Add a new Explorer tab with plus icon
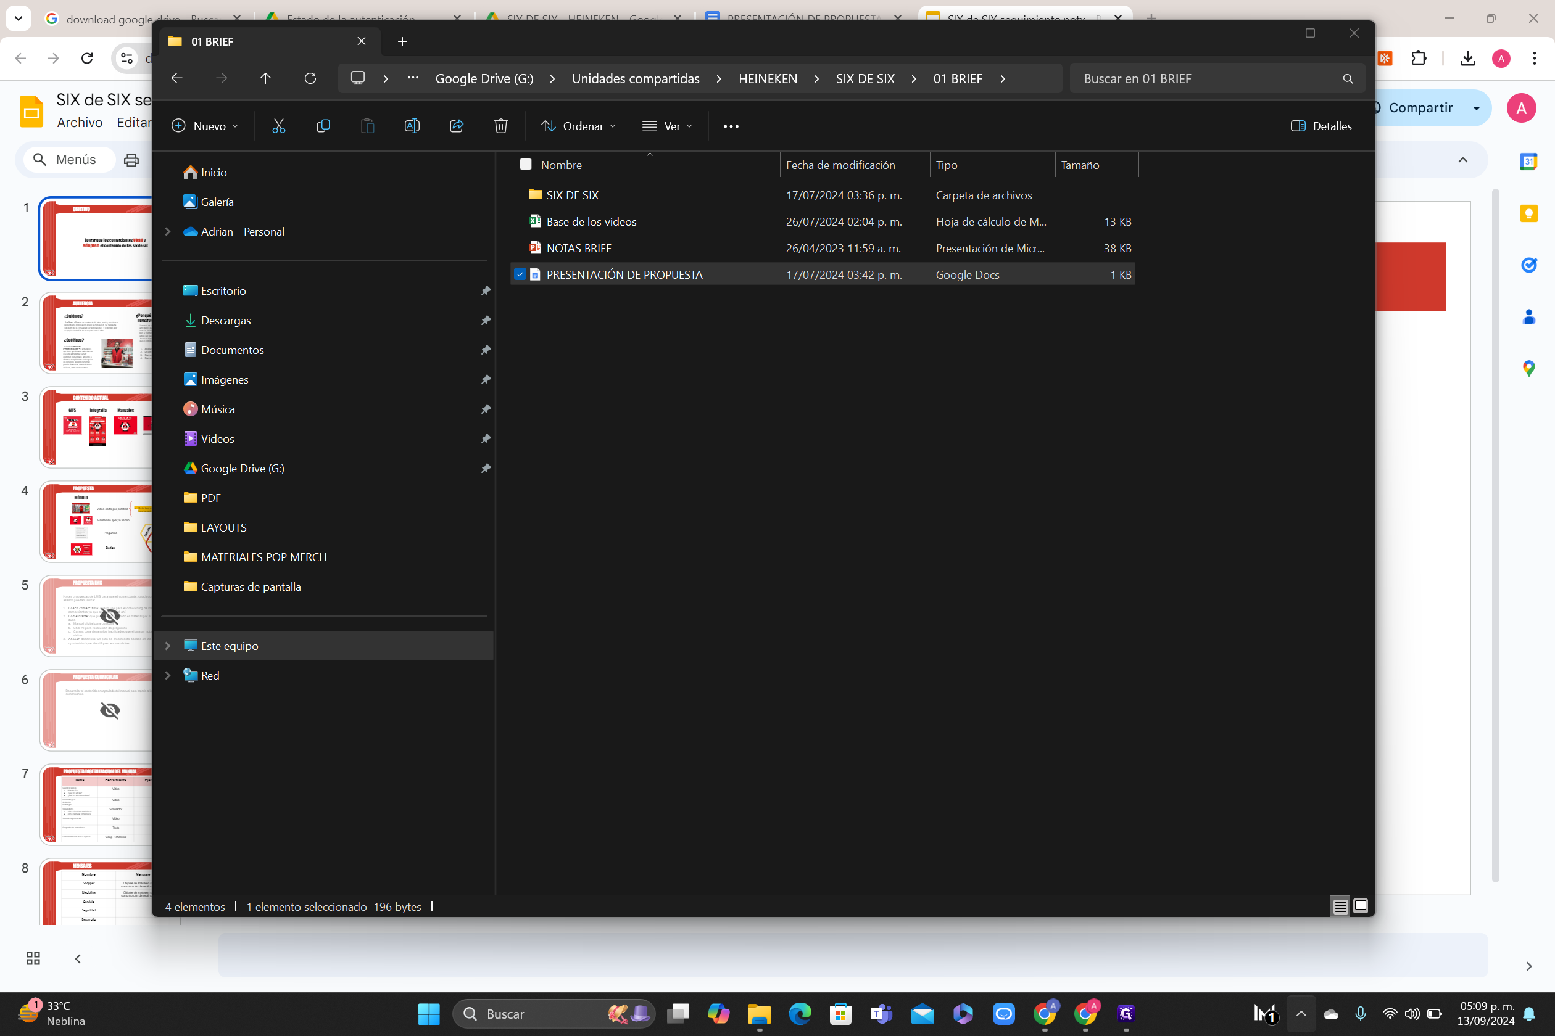Image resolution: width=1555 pixels, height=1036 pixels. [402, 42]
